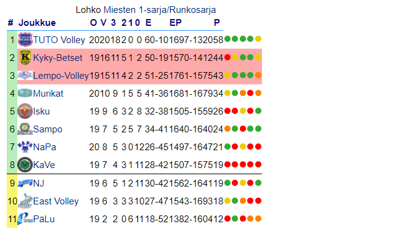
Task: Click the TUTO Volley team logo
Action: 25,39
